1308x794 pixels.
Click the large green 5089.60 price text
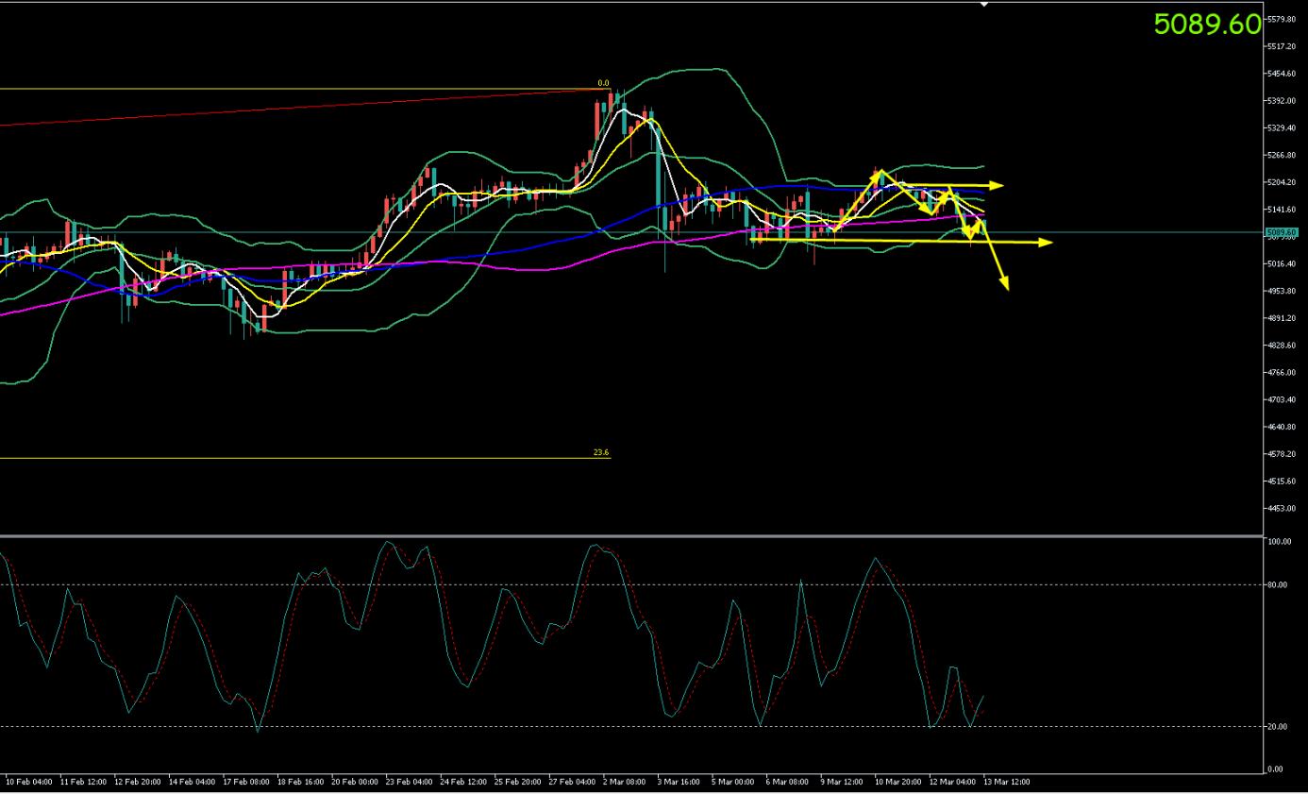click(x=1207, y=25)
